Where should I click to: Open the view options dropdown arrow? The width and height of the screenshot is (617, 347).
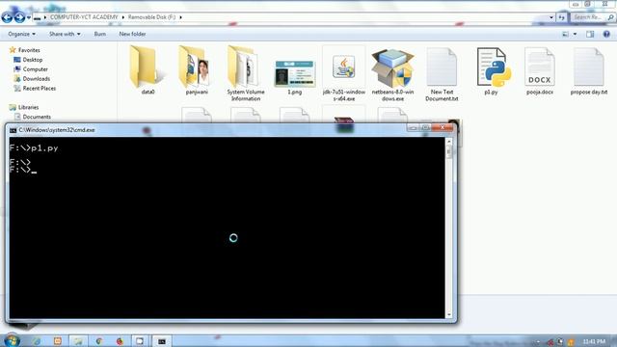(x=575, y=35)
